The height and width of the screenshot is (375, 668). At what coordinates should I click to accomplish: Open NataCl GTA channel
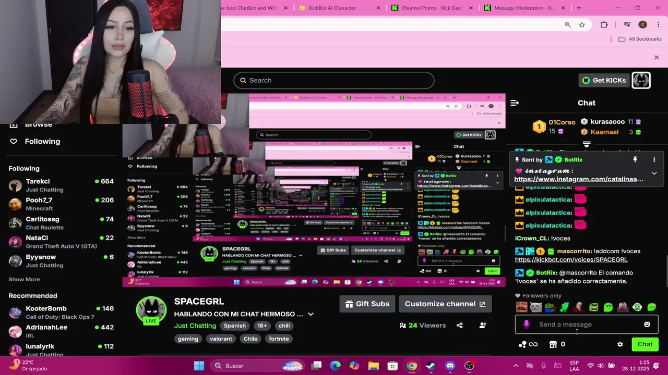(x=61, y=242)
